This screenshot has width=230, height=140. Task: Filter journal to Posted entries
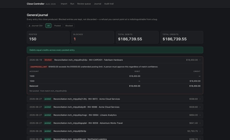58,26
